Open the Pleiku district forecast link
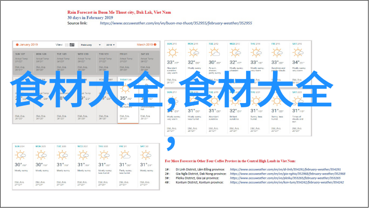 click(x=285, y=178)
